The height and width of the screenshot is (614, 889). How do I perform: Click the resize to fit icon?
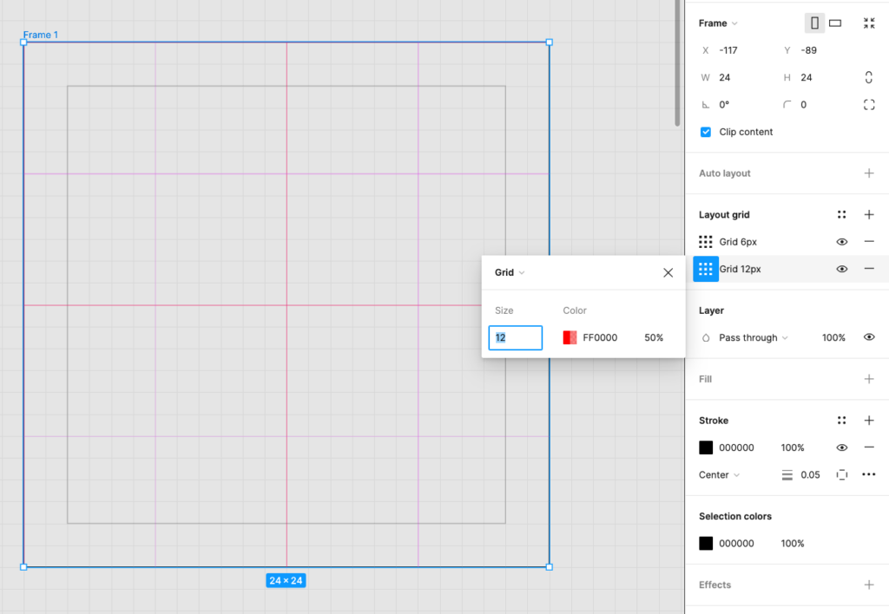pyautogui.click(x=868, y=23)
